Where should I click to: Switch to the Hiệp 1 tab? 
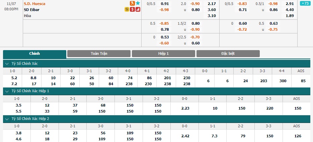[163, 53]
